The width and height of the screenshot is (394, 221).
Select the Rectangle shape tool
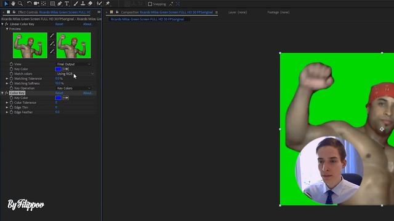point(52,4)
